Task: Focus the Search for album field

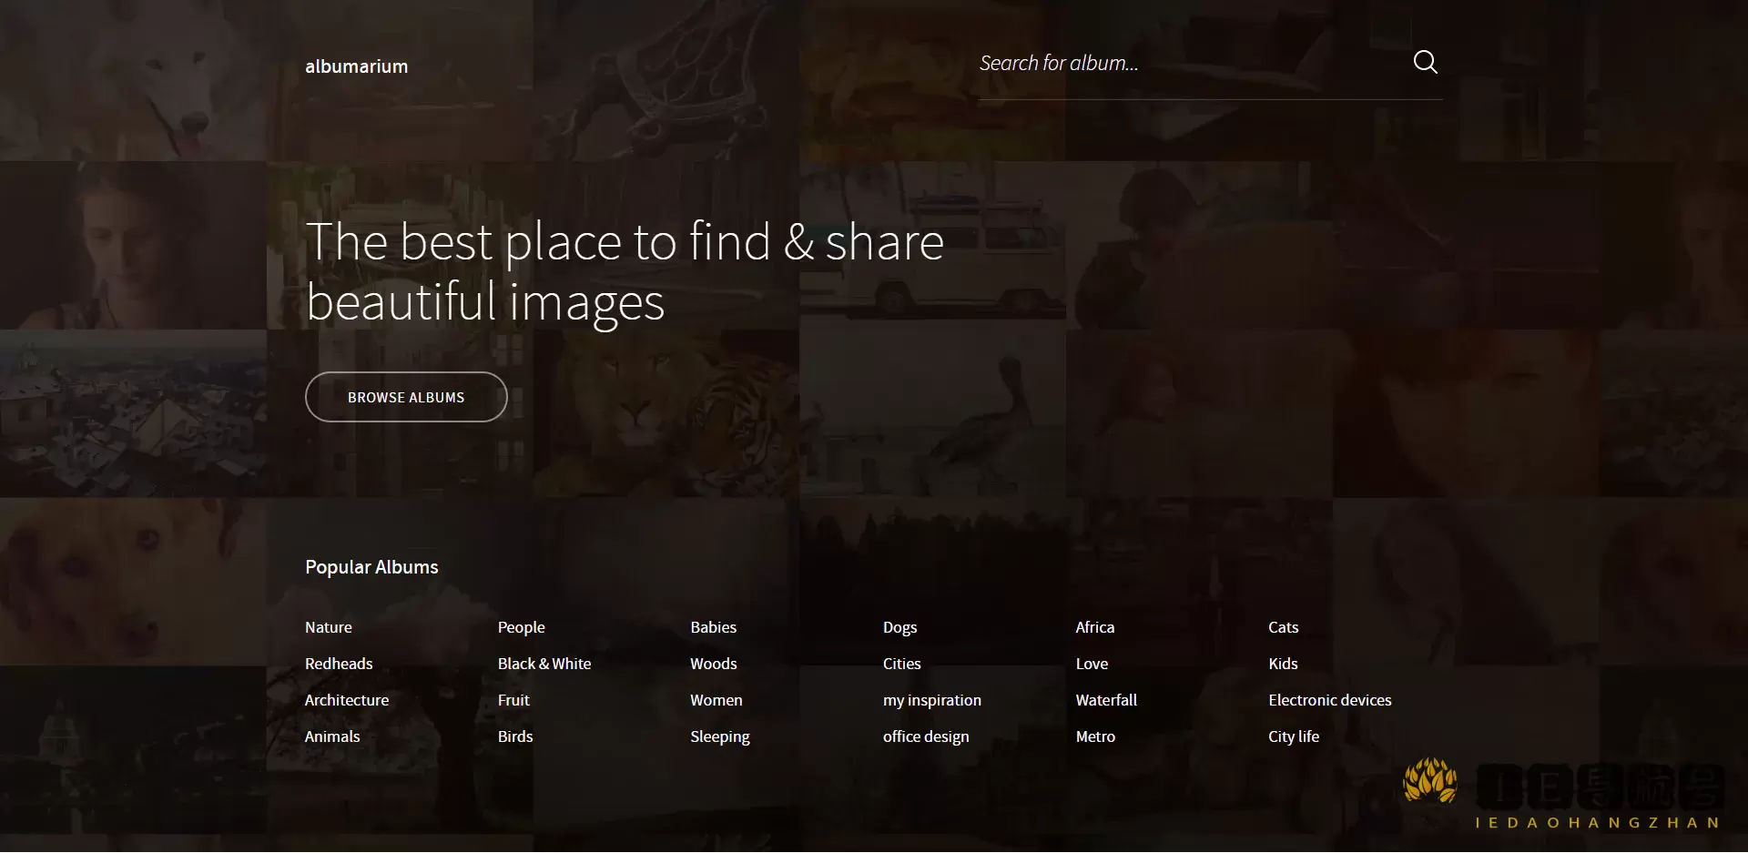Action: coord(1184,64)
